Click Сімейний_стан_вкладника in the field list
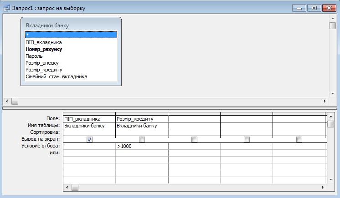 [x=56, y=76]
